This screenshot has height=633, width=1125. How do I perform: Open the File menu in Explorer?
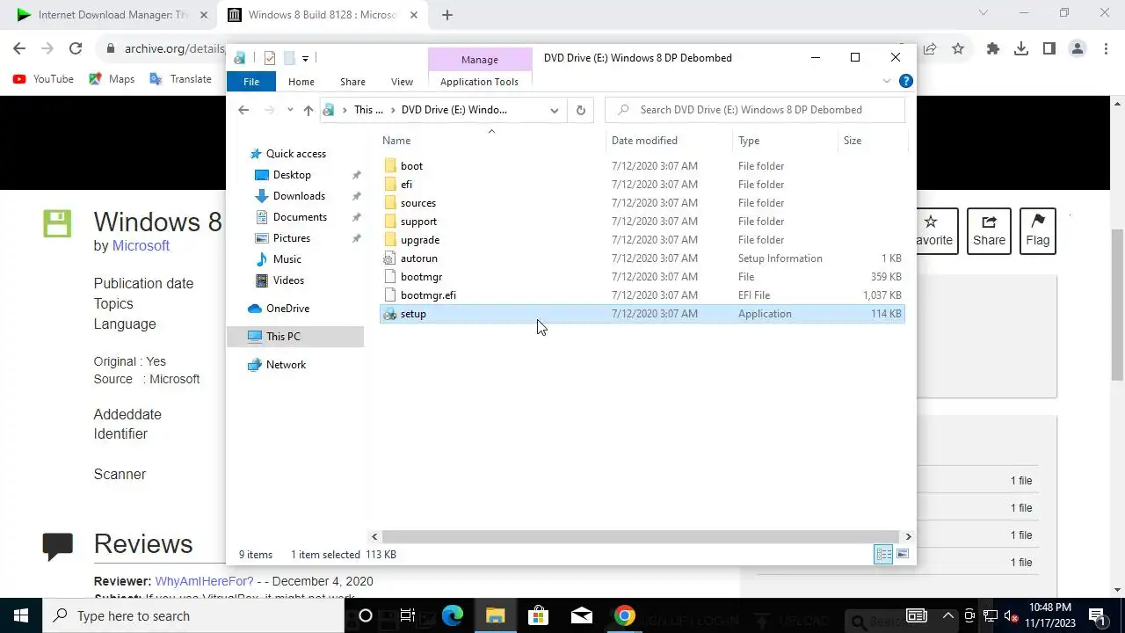(x=251, y=82)
